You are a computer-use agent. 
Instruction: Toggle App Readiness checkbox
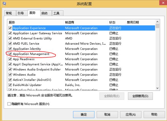click(10, 59)
